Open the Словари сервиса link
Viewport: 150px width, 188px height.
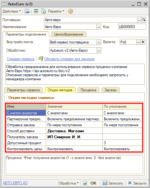(x=21, y=59)
